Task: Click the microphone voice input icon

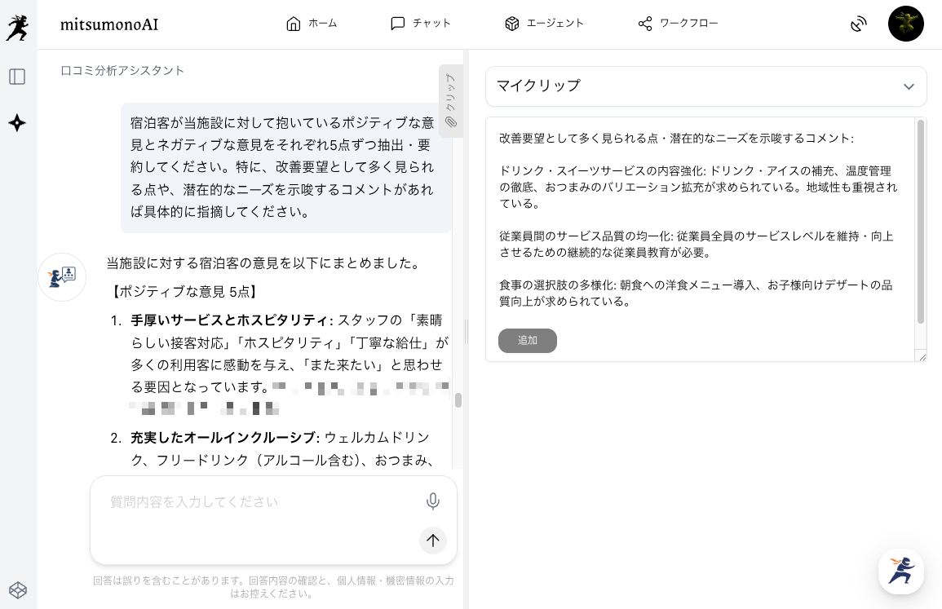Action: [433, 501]
